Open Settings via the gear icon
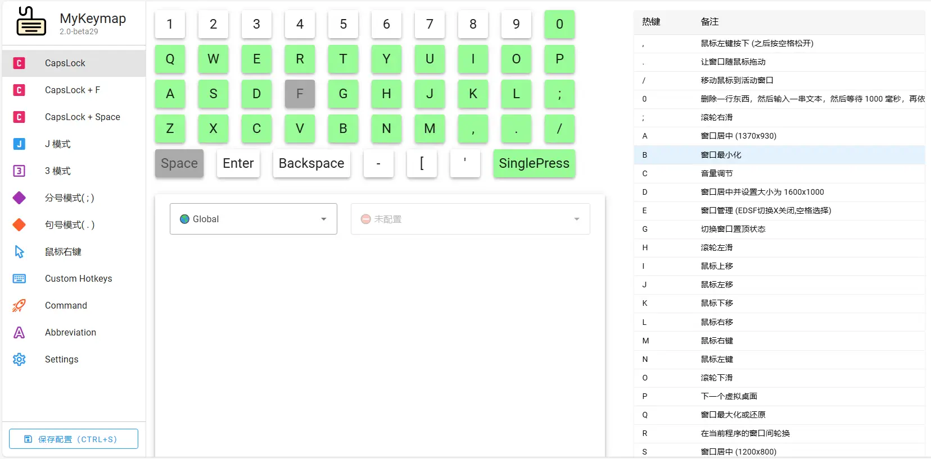The image size is (931, 459). 19,359
